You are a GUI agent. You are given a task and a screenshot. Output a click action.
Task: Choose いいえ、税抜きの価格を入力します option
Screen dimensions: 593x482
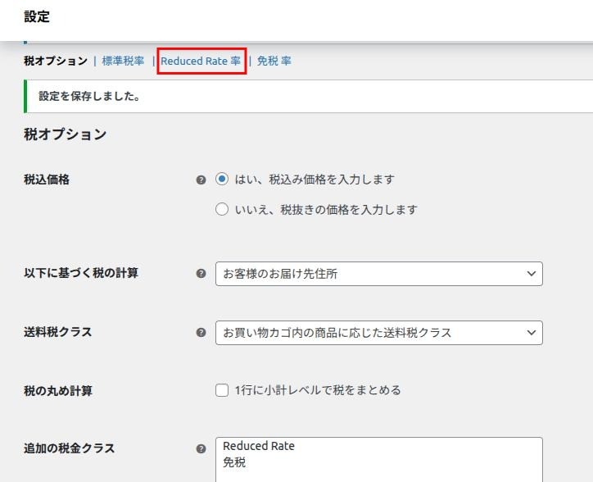[222, 210]
